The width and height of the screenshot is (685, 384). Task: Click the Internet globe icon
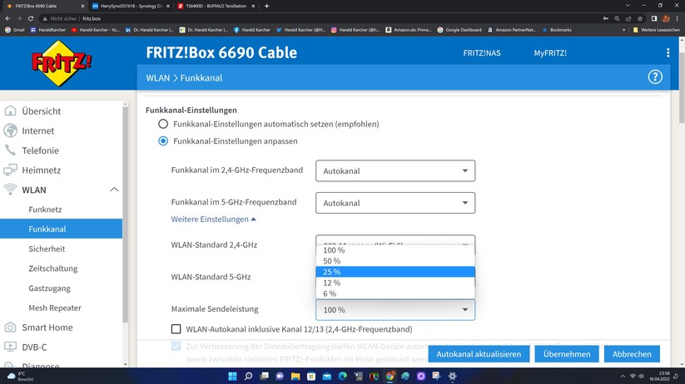click(10, 130)
